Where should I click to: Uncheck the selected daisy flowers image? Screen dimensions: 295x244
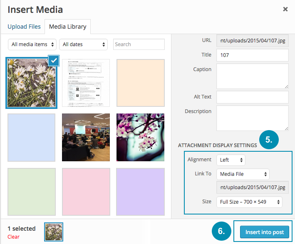click(x=53, y=61)
